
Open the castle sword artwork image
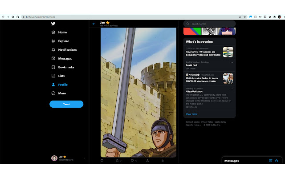coord(138,92)
